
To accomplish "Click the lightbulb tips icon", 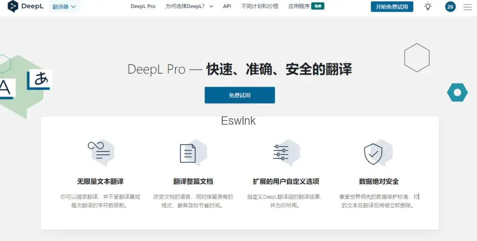I will 428,7.
